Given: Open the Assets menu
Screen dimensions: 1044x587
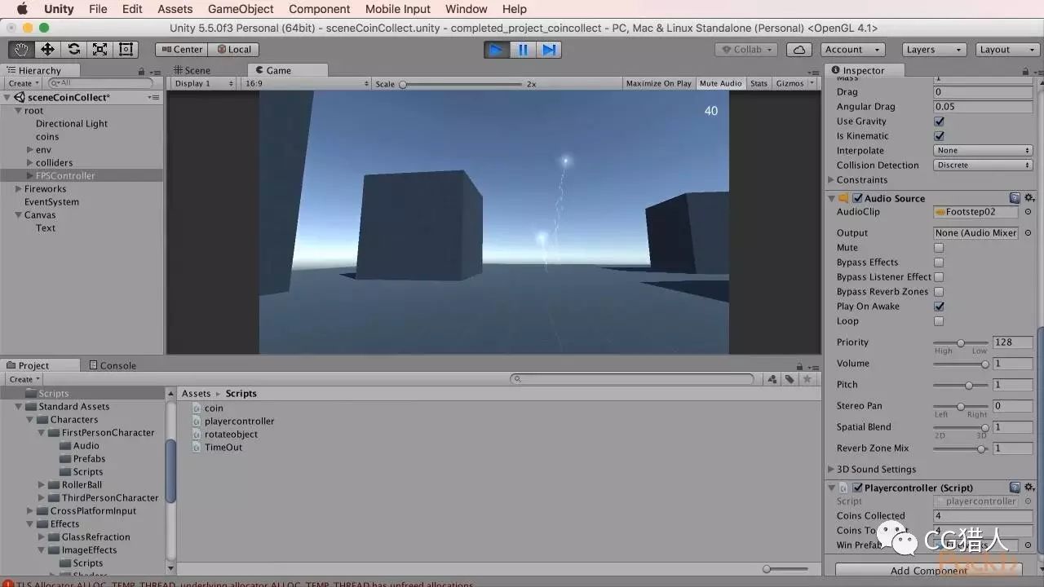Looking at the screenshot, I should (x=175, y=9).
